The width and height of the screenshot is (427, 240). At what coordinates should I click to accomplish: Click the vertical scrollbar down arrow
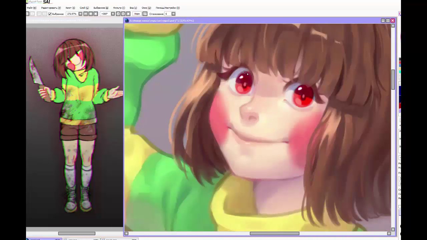393,229
